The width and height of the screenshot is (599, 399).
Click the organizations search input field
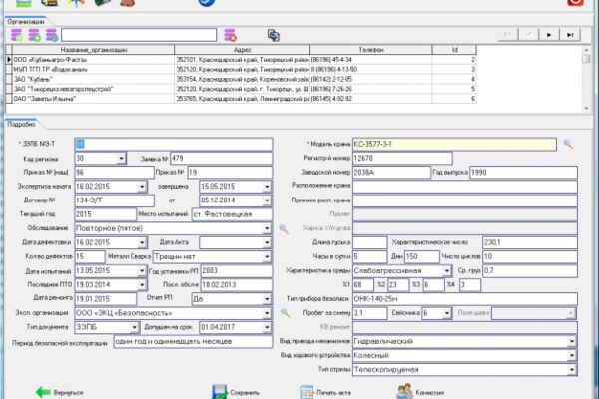click(x=139, y=35)
